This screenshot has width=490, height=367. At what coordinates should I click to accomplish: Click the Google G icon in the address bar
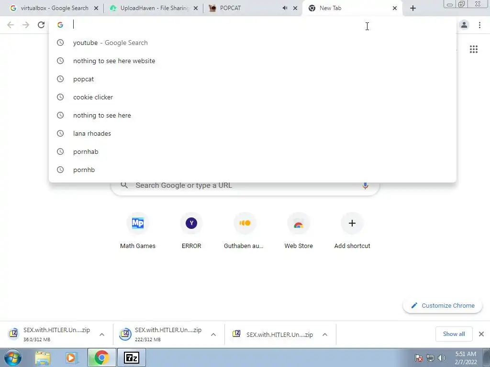(x=60, y=25)
